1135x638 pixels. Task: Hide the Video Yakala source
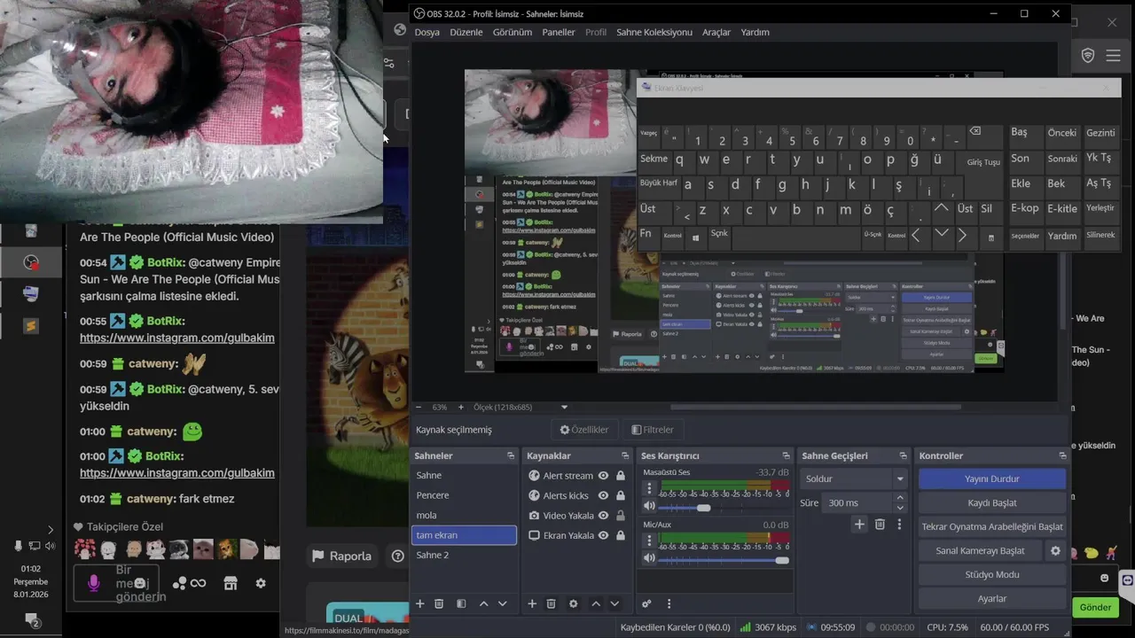(x=603, y=516)
